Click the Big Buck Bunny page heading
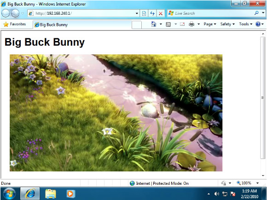The height and width of the screenshot is (200, 267). [45, 42]
